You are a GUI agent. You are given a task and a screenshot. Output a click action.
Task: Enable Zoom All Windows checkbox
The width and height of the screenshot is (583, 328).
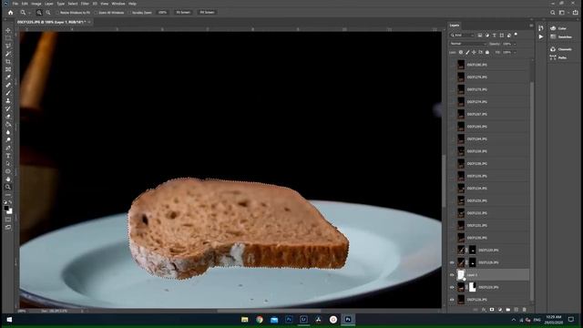[x=96, y=13]
